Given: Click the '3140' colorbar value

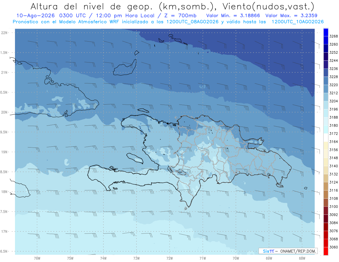Looking at the screenshot, I should (x=334, y=166).
